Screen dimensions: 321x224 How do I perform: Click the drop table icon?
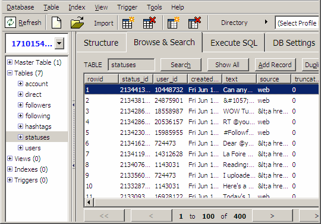[149, 23]
